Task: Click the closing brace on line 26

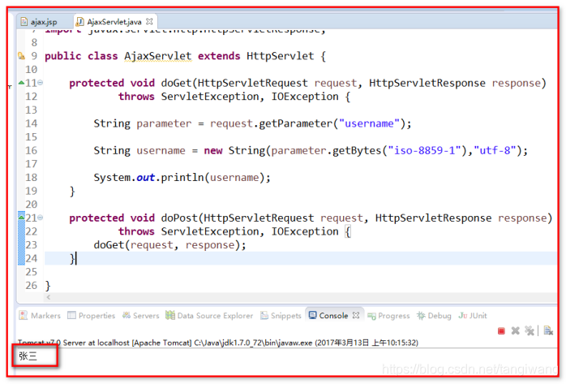Action: (48, 286)
